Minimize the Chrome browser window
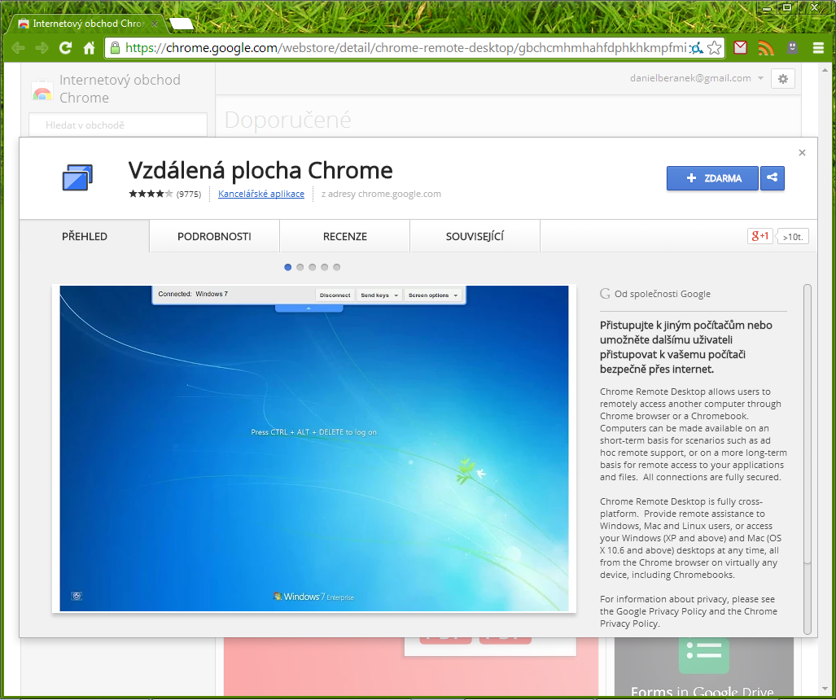Screen dimensions: 836x700 [x=768, y=8]
